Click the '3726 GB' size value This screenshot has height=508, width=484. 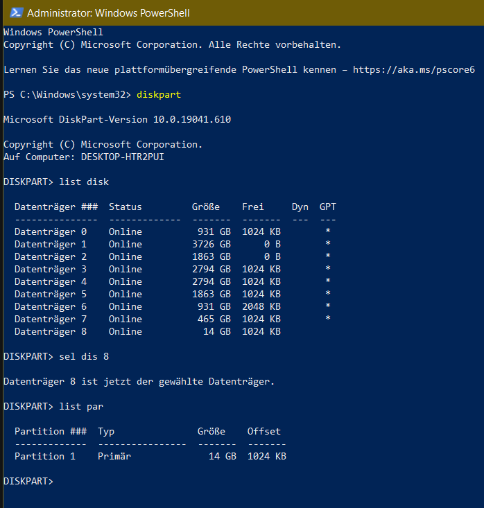click(211, 244)
